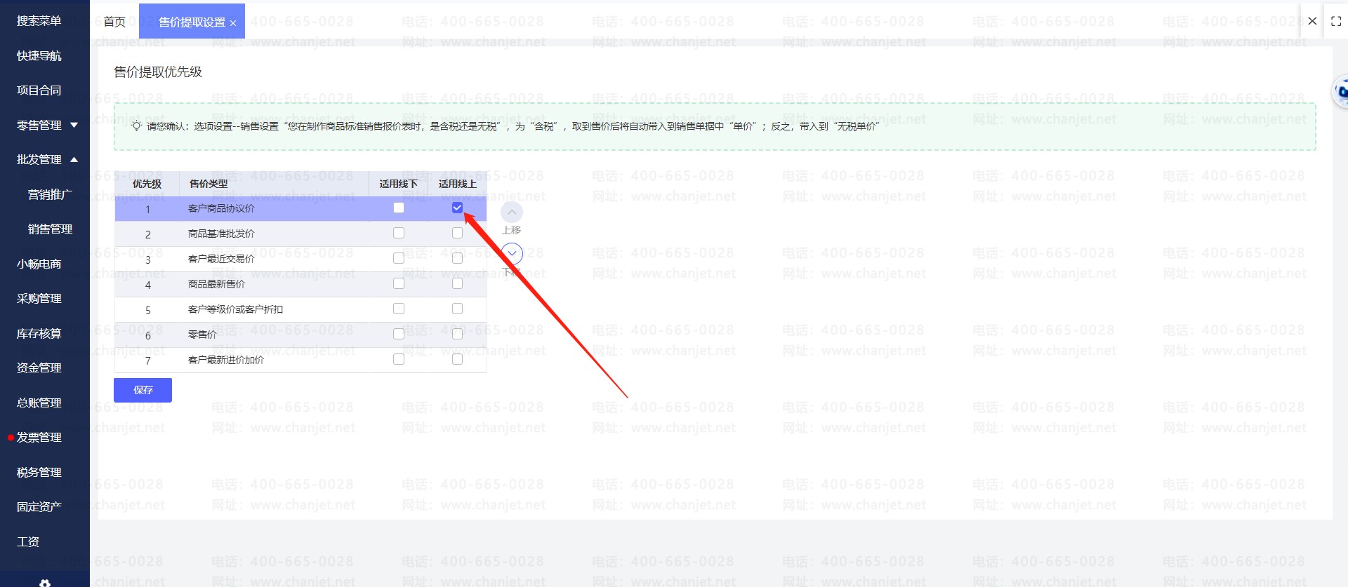Go to 税务管理 in the sidebar
The image size is (1348, 587).
(39, 472)
